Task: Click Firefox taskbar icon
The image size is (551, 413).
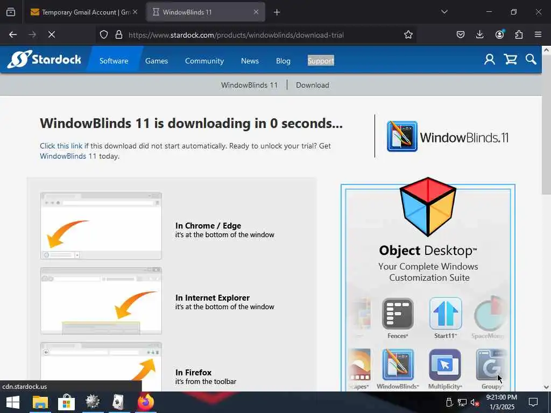Action: [145, 402]
